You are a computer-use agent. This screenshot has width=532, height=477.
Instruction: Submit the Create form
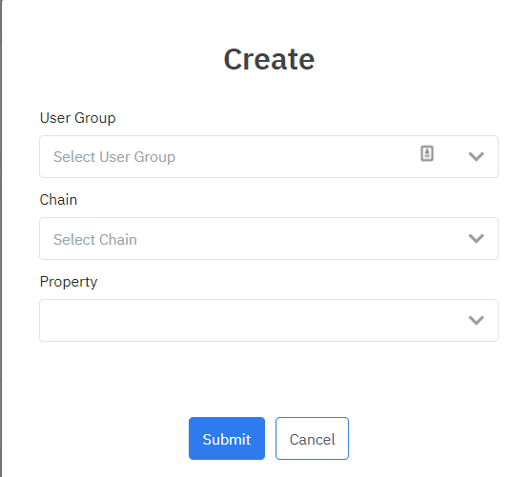[227, 438]
